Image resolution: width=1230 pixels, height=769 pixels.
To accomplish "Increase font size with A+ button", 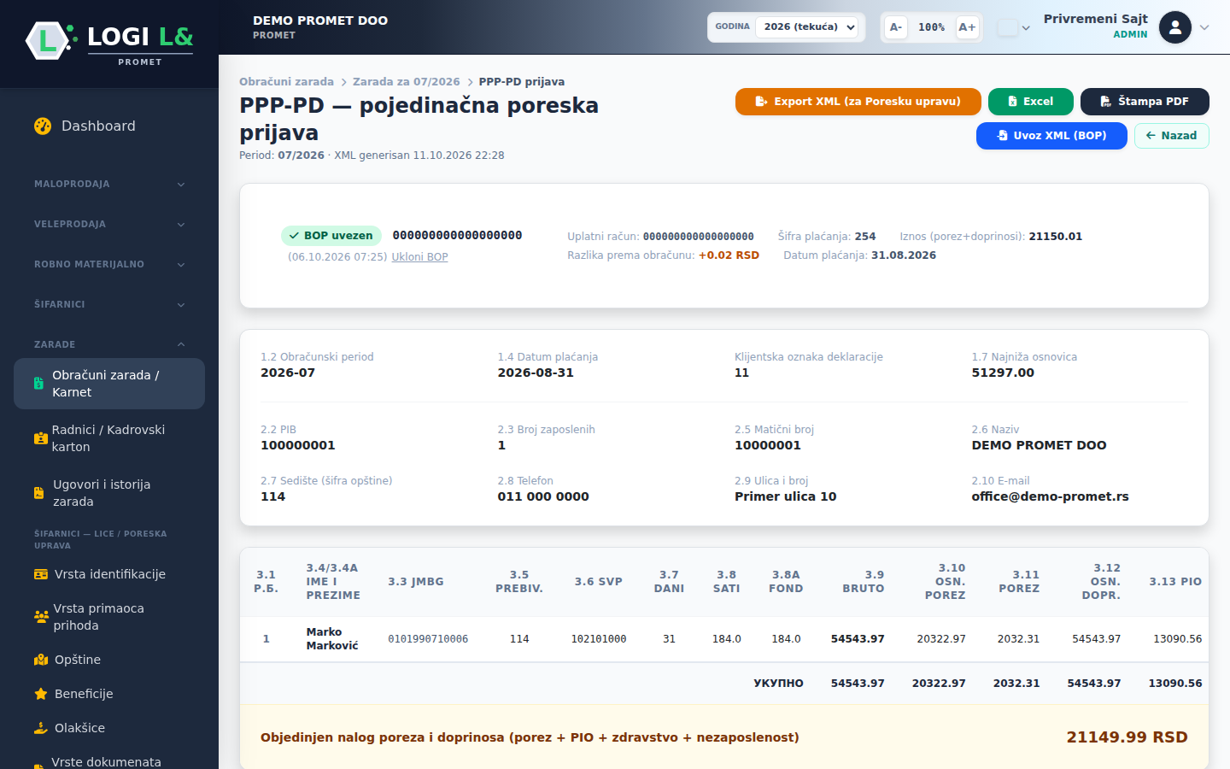I will pyautogui.click(x=967, y=27).
